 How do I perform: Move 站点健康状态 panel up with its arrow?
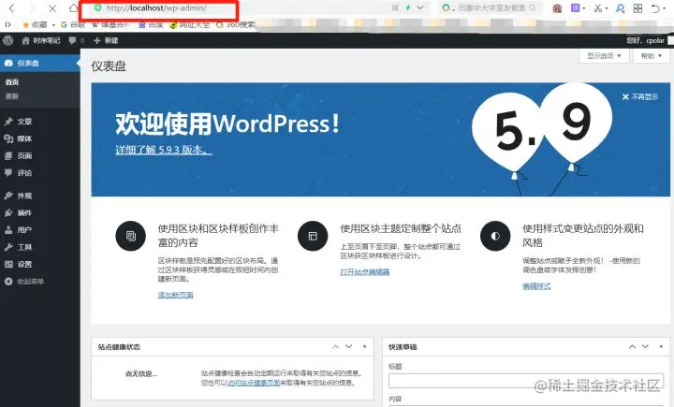click(335, 346)
